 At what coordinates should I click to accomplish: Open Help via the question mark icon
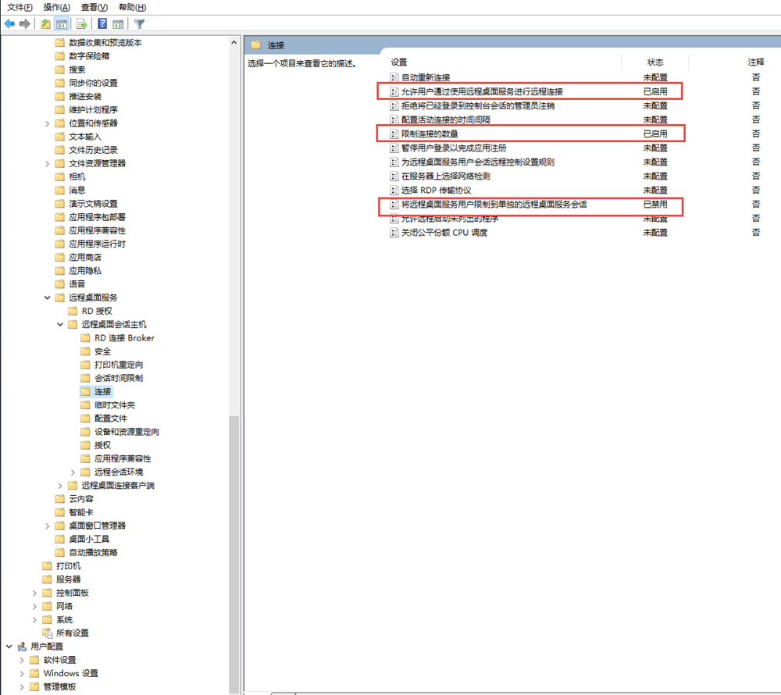click(x=102, y=24)
